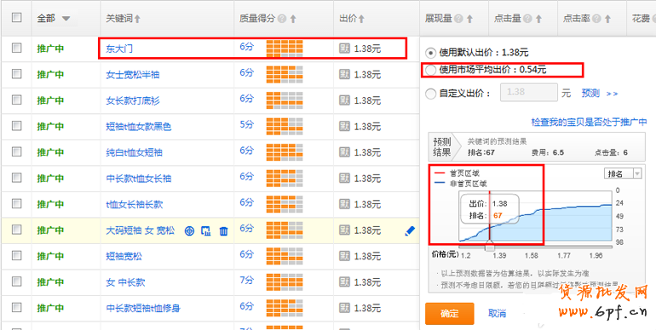Click help icon next to 质量得分 header

(x=282, y=19)
